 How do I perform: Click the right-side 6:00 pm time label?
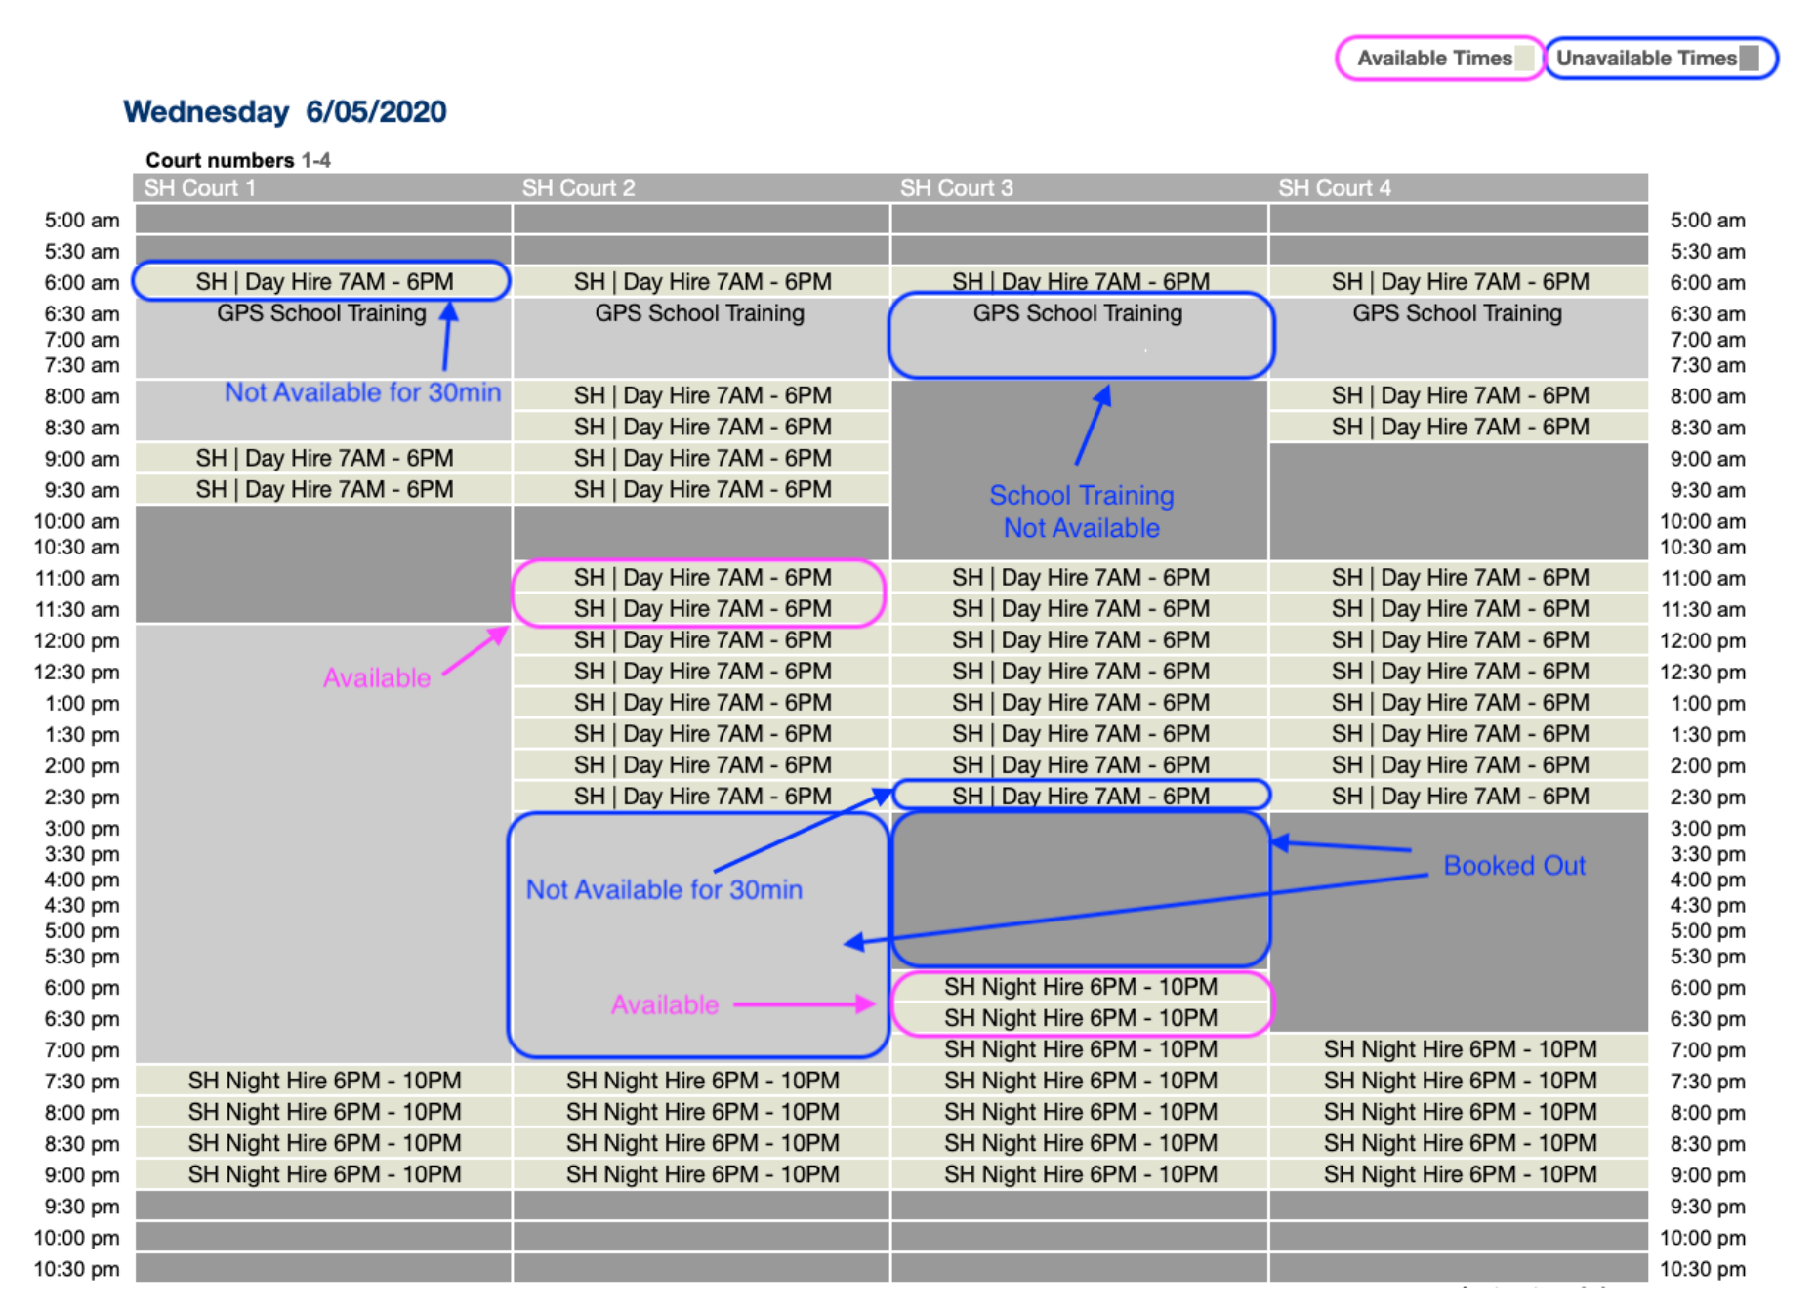pos(1708,988)
